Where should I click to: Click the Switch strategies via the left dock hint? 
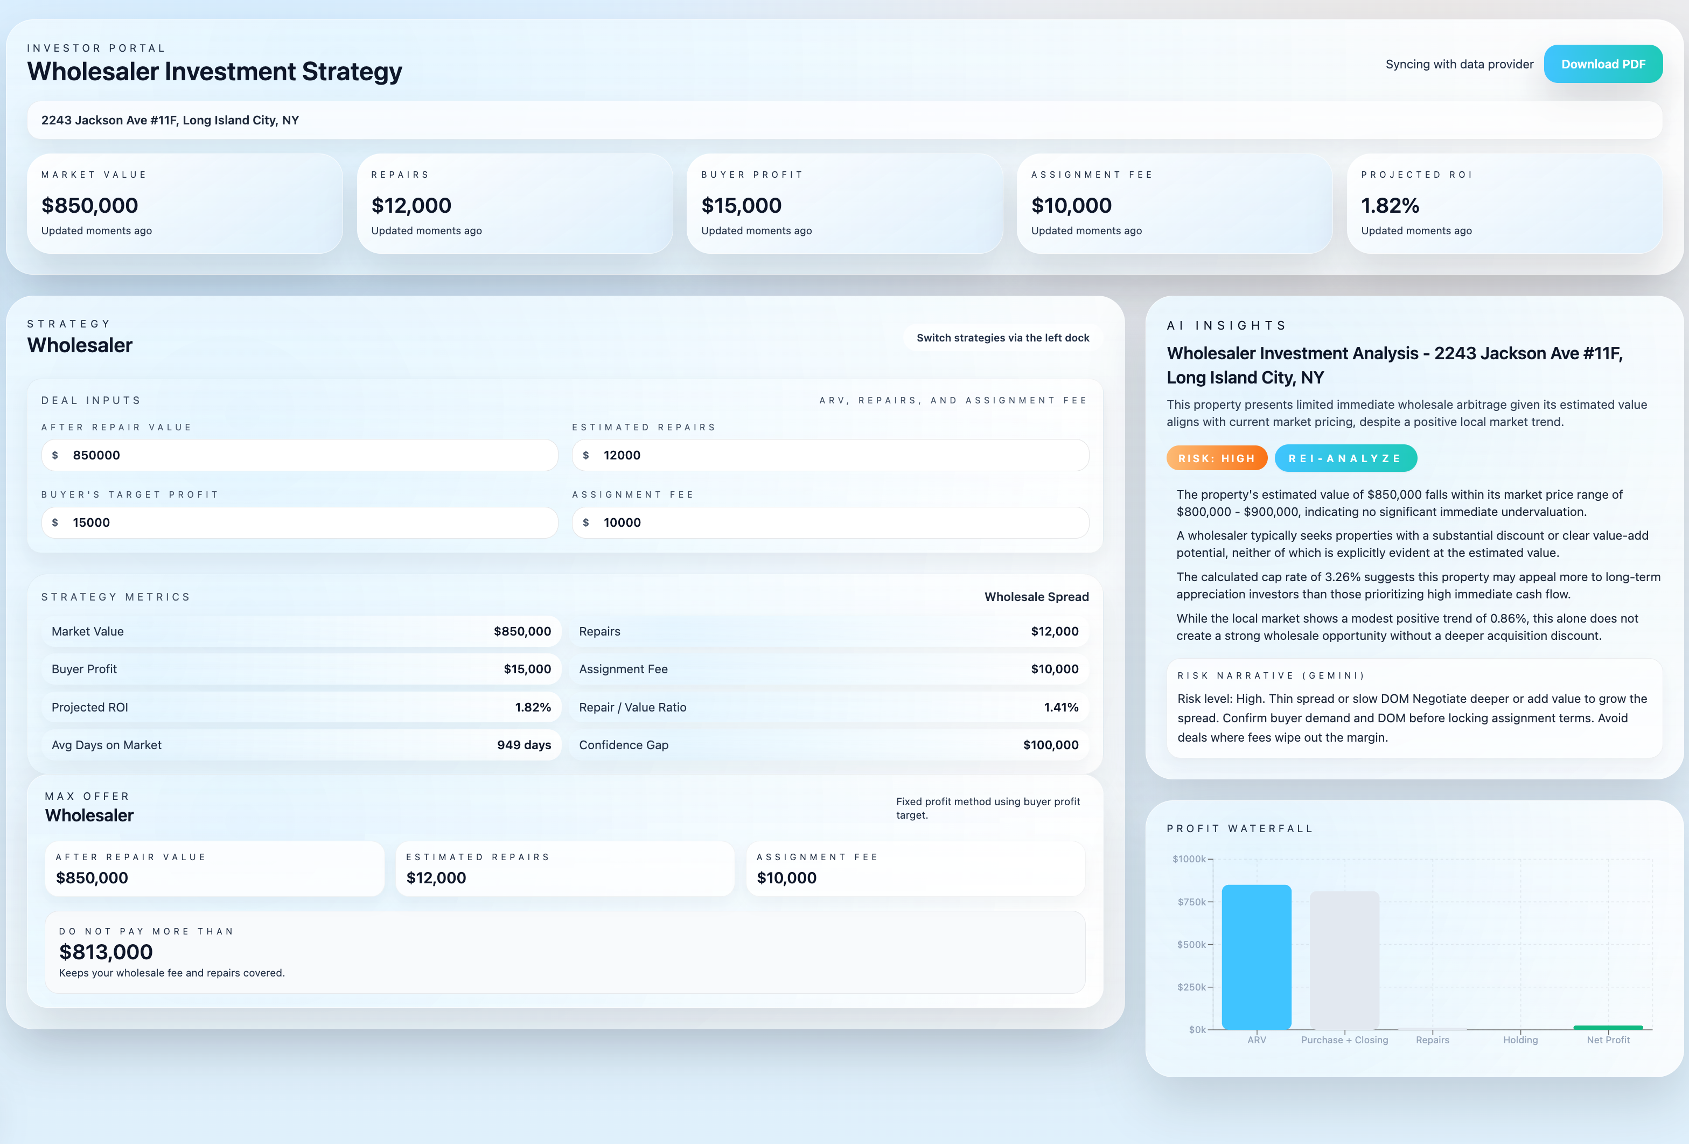tap(1002, 337)
